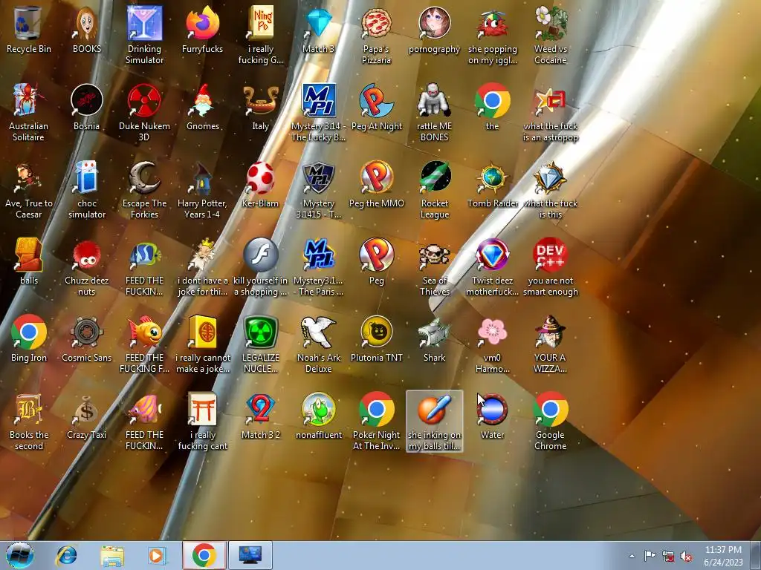Select the Water shortcut icon
The height and width of the screenshot is (570, 761).
point(492,410)
